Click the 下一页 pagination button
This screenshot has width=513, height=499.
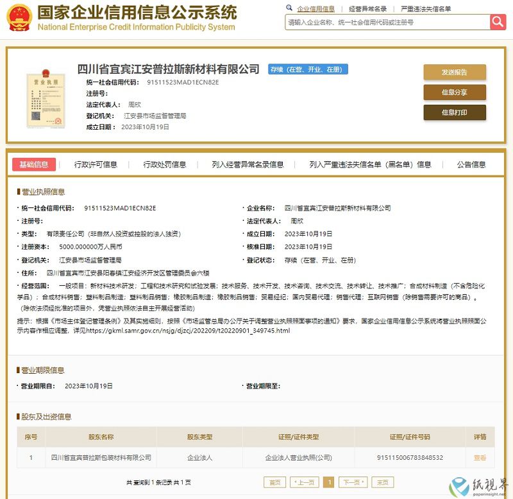click(353, 482)
